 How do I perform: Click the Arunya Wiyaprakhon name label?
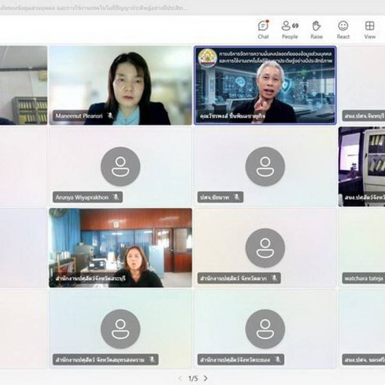click(82, 197)
